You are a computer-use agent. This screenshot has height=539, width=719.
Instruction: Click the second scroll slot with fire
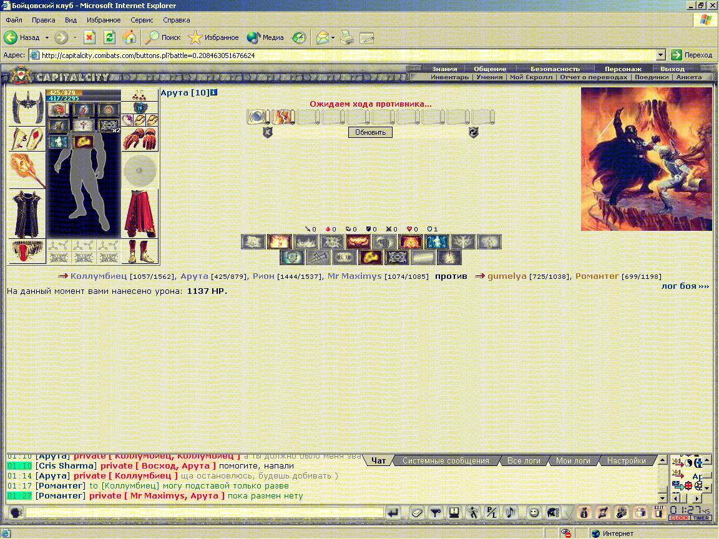[x=283, y=117]
